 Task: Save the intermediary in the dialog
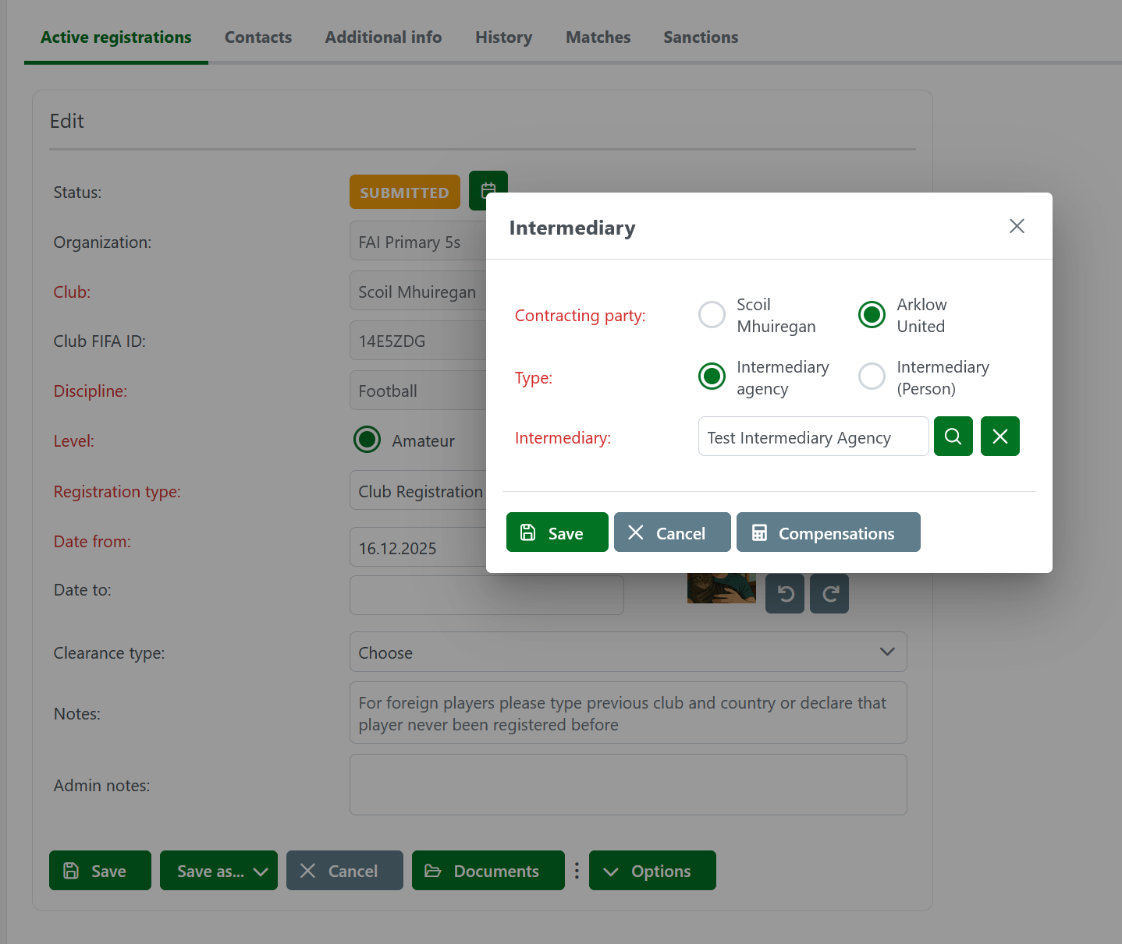556,532
